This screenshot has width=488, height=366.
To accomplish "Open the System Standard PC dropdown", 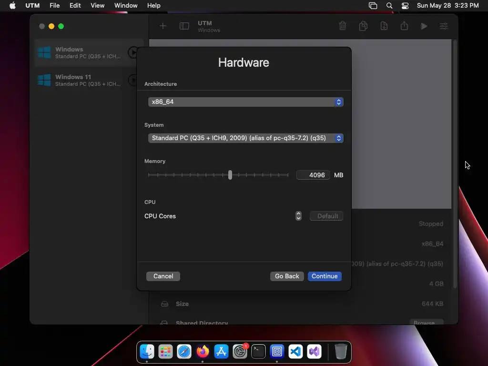I will (x=245, y=138).
